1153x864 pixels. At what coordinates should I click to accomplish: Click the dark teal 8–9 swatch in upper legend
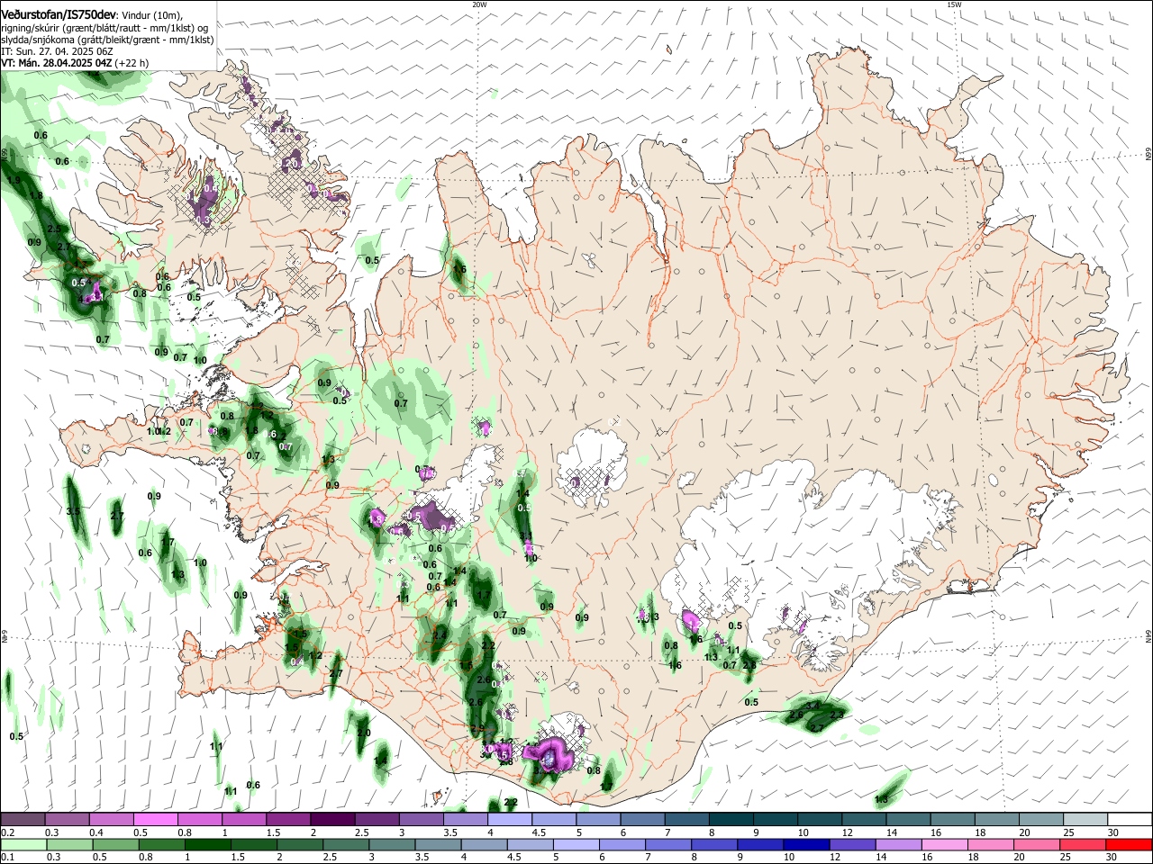[731, 819]
